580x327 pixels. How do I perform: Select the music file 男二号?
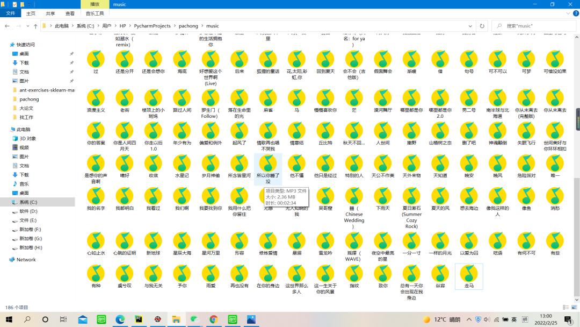469,101
